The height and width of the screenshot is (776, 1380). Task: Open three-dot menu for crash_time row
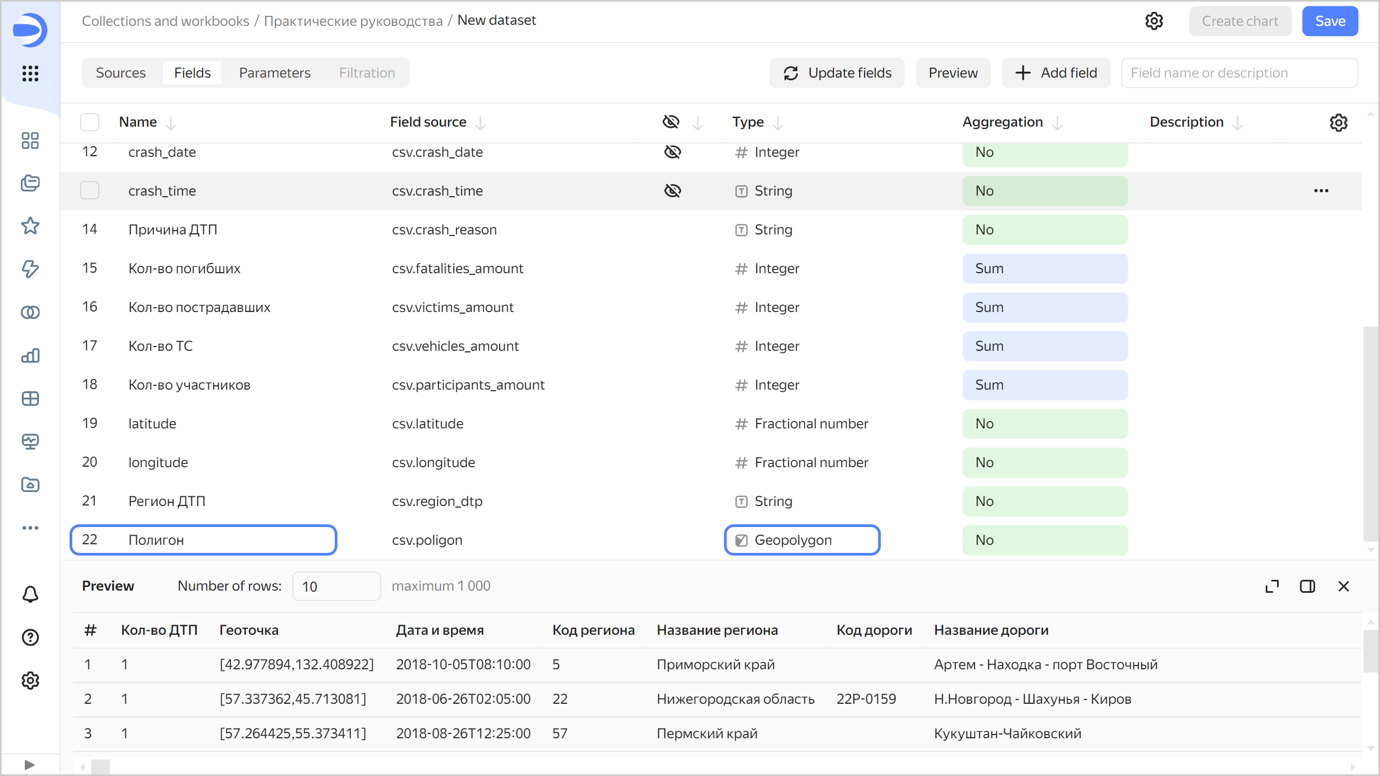click(1321, 191)
